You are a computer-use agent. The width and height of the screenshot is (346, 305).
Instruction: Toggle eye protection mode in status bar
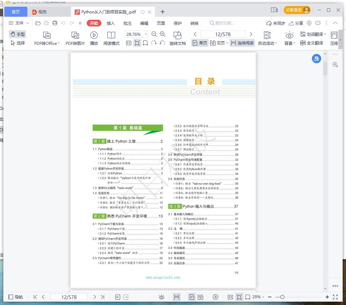click(x=162, y=297)
